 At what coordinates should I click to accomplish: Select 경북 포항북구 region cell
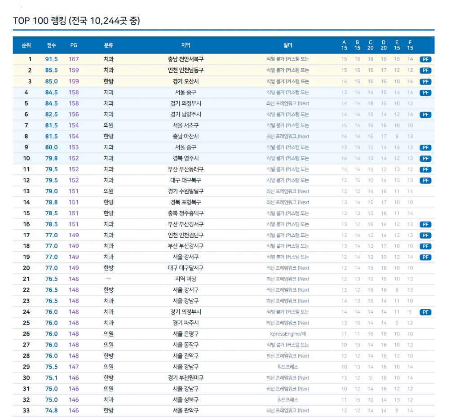click(x=186, y=202)
